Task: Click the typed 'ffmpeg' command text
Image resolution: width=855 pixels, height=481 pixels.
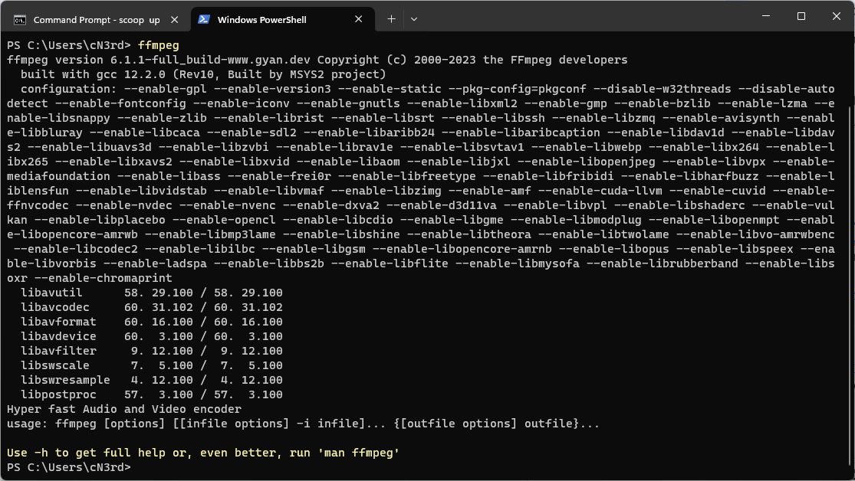Action: pyautogui.click(x=158, y=45)
